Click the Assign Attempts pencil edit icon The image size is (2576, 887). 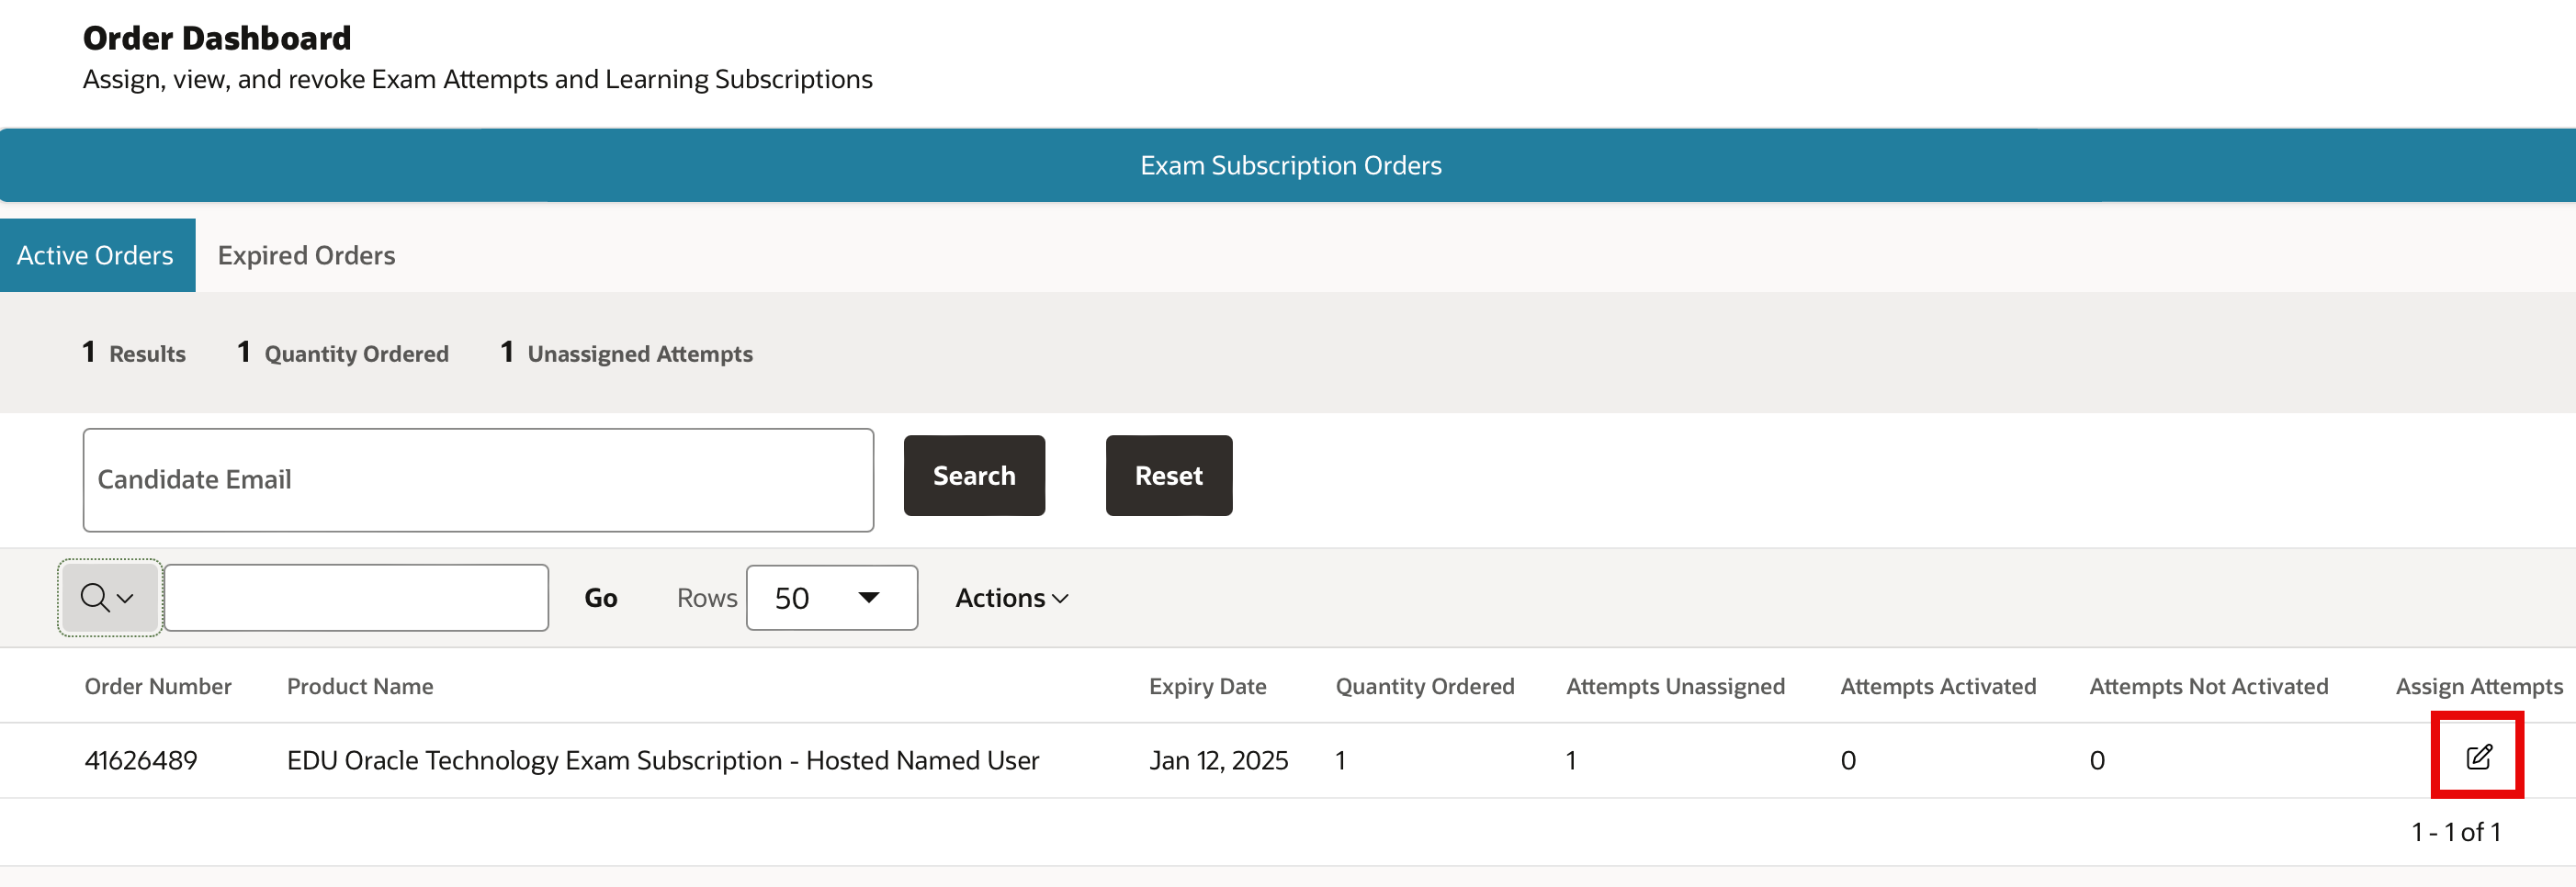[2478, 757]
